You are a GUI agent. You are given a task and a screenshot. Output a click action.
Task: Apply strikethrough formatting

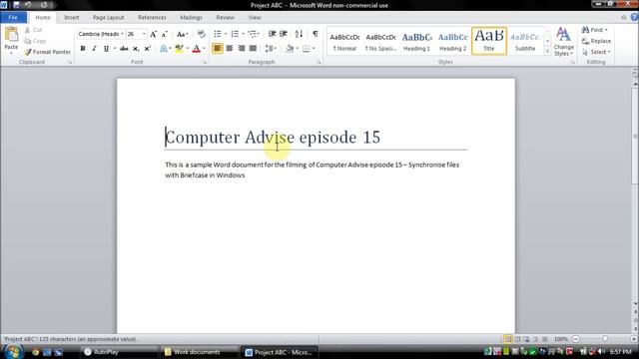[124, 49]
